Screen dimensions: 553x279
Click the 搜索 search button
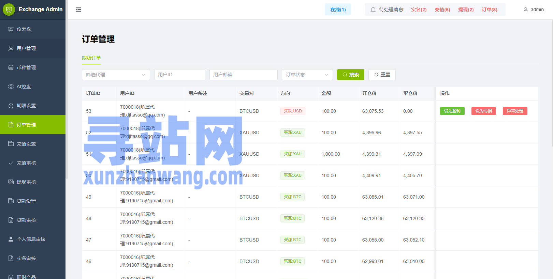pos(351,75)
